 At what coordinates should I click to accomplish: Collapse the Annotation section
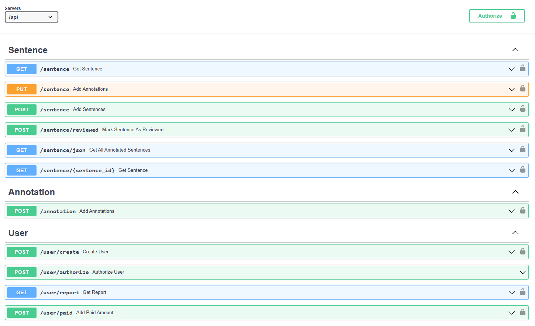515,192
